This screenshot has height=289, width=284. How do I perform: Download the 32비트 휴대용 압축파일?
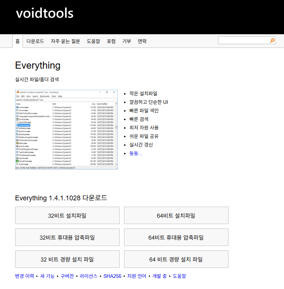(67, 237)
